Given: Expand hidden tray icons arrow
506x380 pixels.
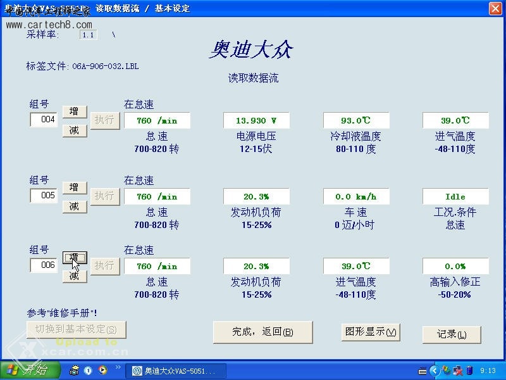Looking at the screenshot, I should (x=435, y=370).
